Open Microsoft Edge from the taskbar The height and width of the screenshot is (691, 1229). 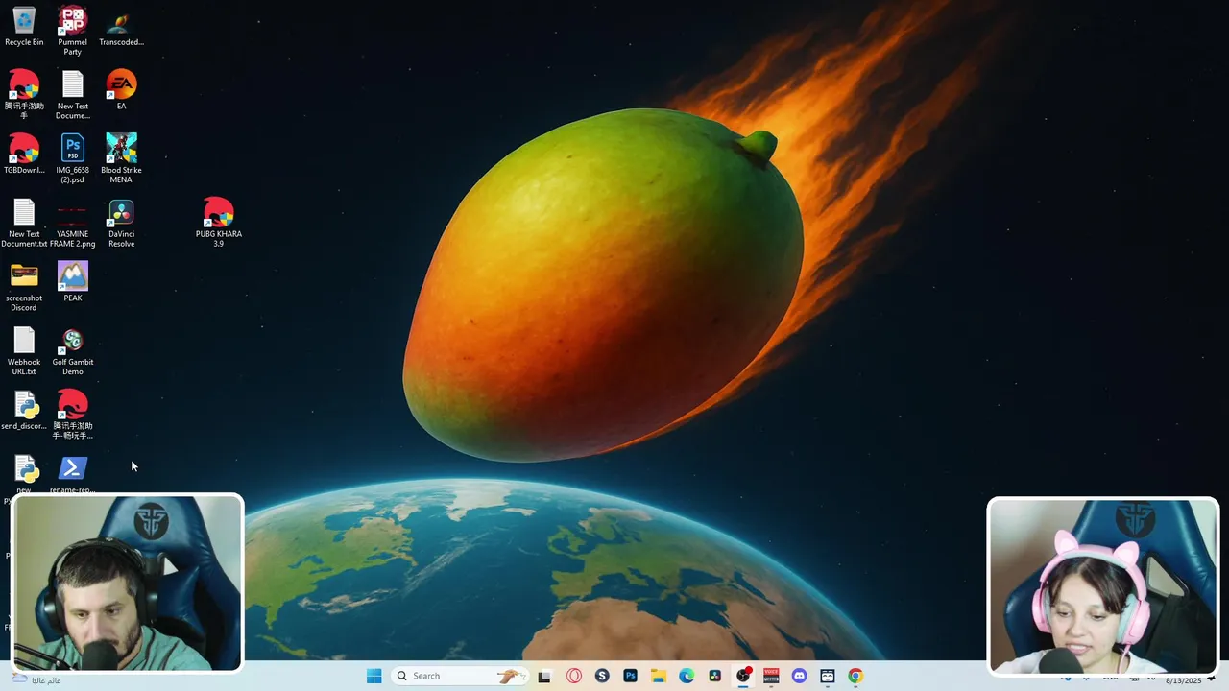(x=687, y=676)
